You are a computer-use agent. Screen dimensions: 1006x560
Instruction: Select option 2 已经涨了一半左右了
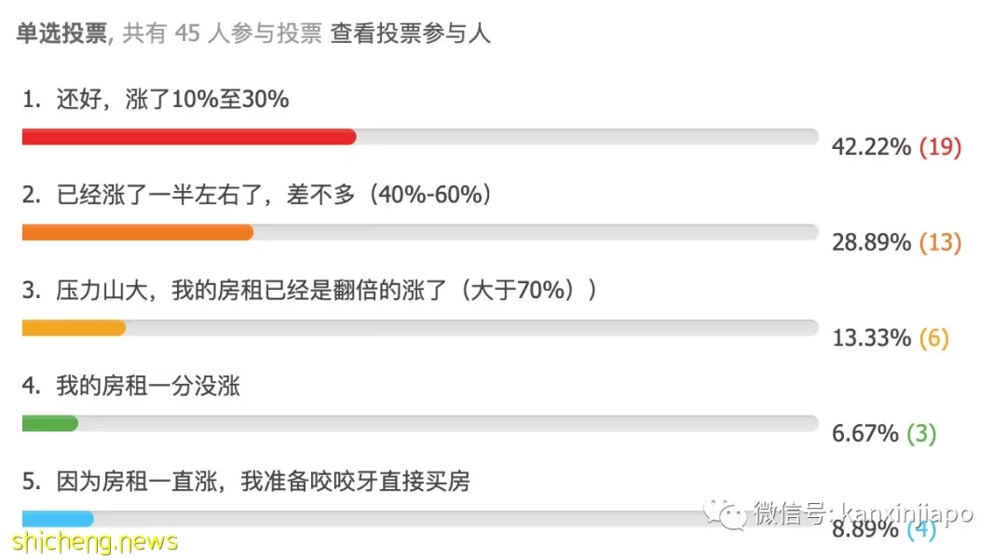[x=257, y=195]
